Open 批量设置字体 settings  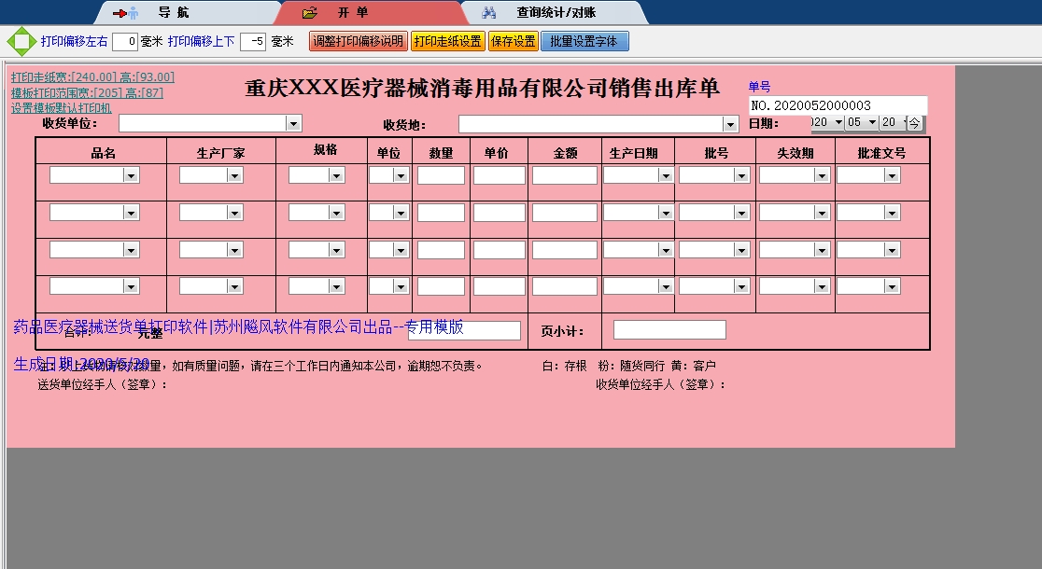coord(584,40)
